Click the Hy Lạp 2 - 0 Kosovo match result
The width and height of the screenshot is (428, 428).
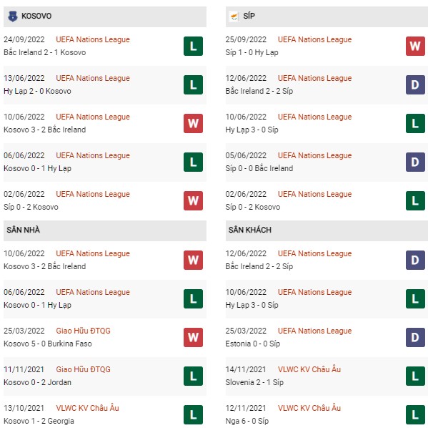(x=37, y=91)
